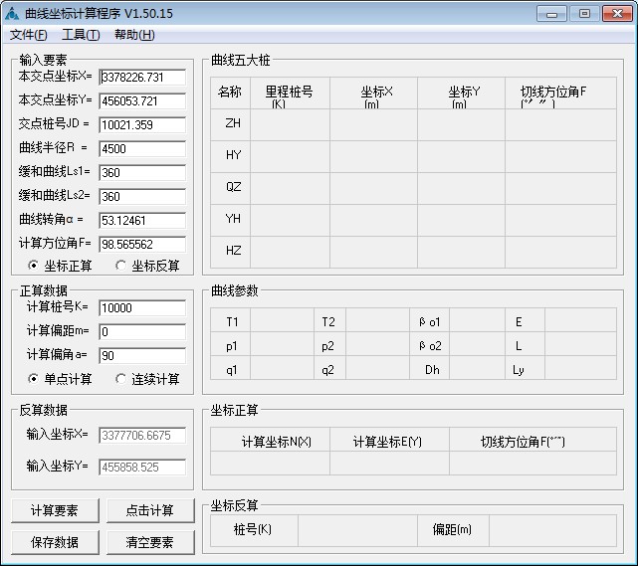The height and width of the screenshot is (566, 638).
Task: Maximize the program window
Action: pyautogui.click(x=584, y=13)
